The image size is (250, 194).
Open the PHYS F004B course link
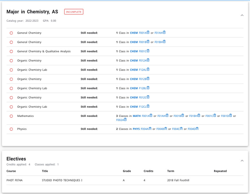click(160, 129)
